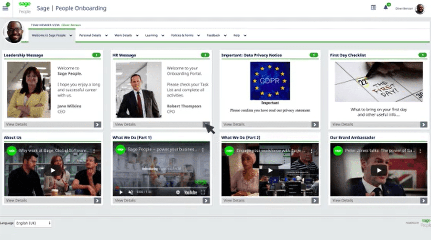Expand the Policies & Forms menu

coord(185,35)
